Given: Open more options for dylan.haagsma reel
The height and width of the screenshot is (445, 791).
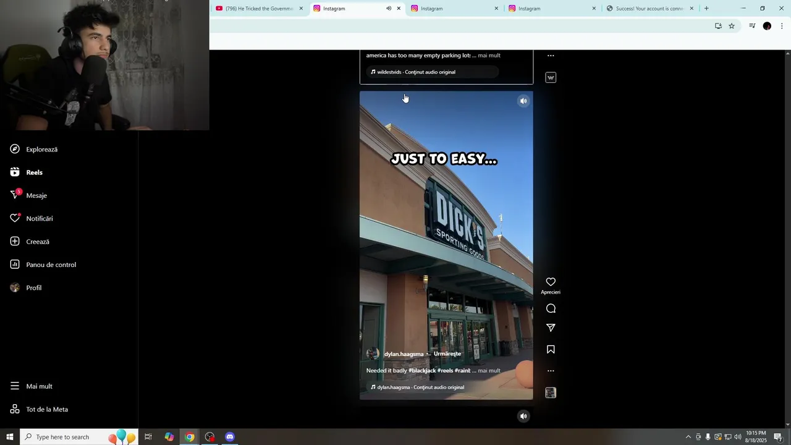Looking at the screenshot, I should pyautogui.click(x=551, y=371).
